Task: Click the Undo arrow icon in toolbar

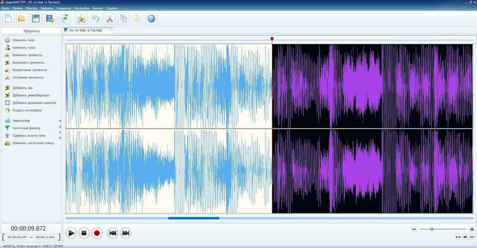Action: [95, 19]
